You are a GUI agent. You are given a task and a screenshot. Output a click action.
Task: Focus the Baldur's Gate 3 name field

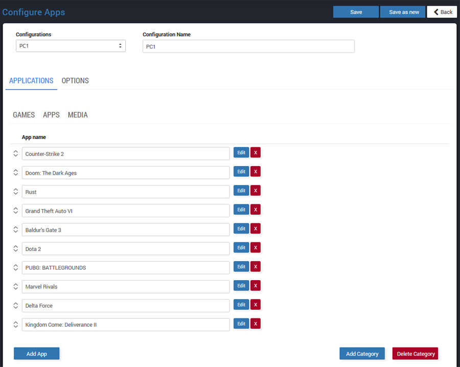pos(126,230)
